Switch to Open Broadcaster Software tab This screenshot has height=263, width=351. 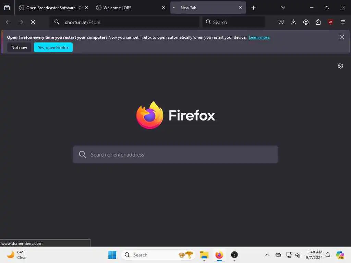coord(53,8)
